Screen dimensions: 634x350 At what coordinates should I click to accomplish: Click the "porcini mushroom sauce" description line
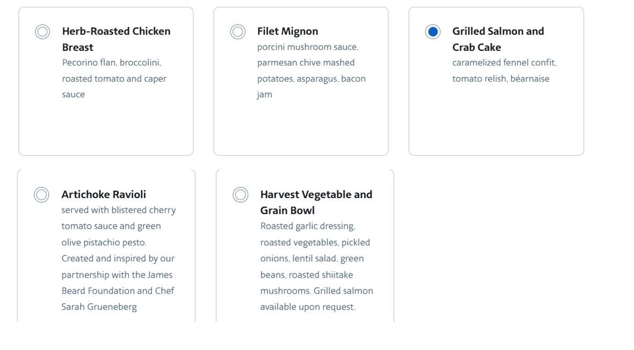[307, 47]
